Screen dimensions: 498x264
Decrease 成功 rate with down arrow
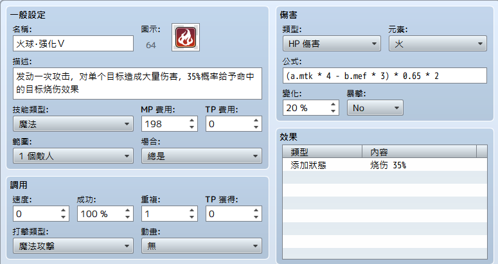(127, 217)
